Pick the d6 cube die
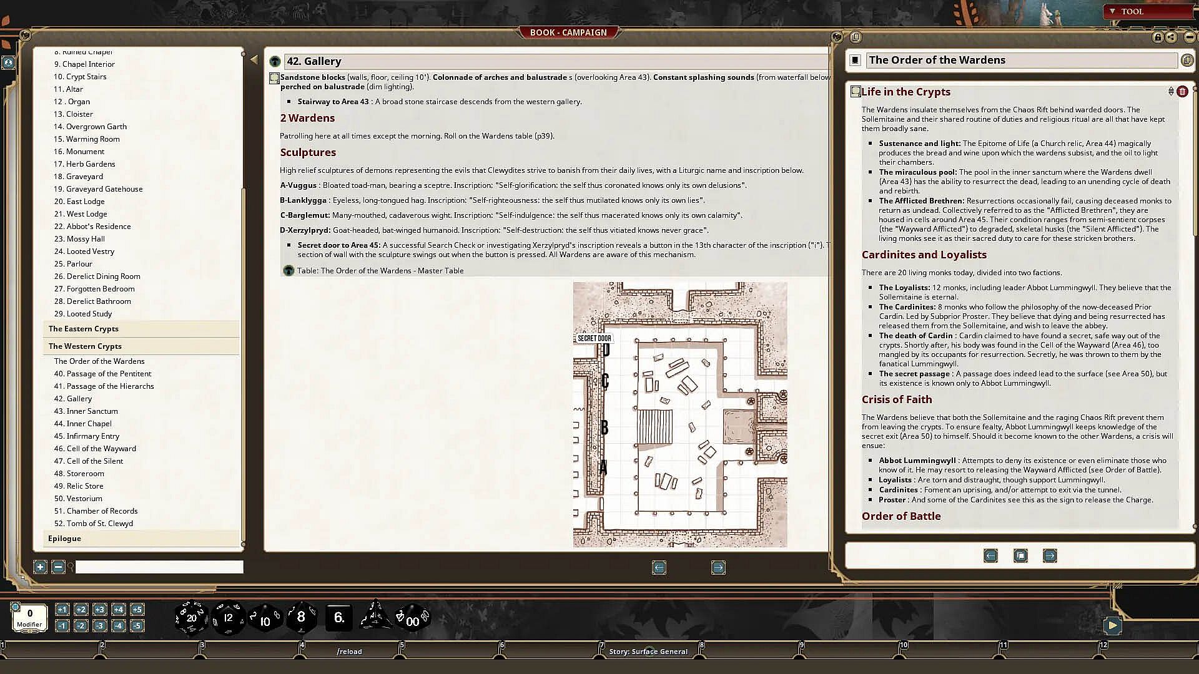Screen dimensions: 1199x674 tap(338, 618)
